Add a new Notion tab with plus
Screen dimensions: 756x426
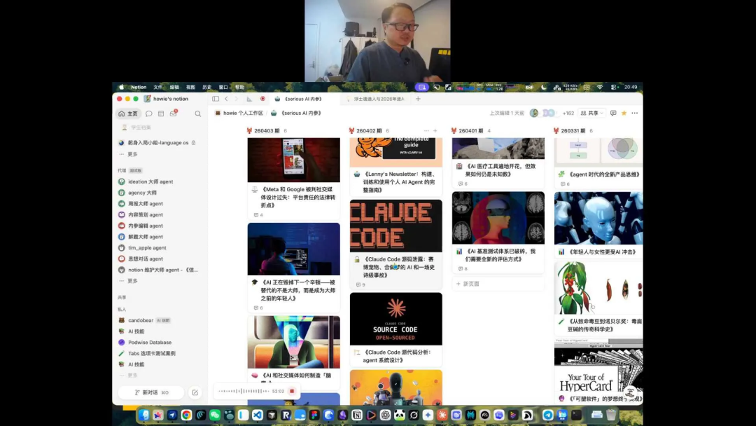pos(418,99)
